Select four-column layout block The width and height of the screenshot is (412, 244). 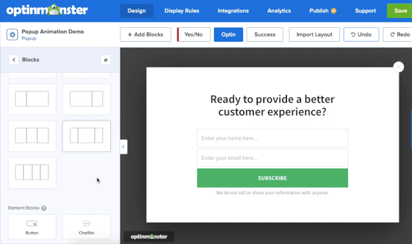point(32,172)
